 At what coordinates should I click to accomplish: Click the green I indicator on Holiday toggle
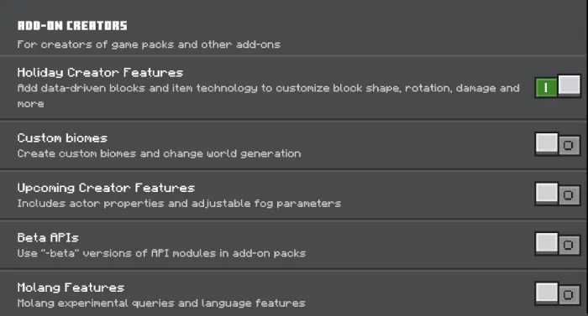[x=546, y=88]
